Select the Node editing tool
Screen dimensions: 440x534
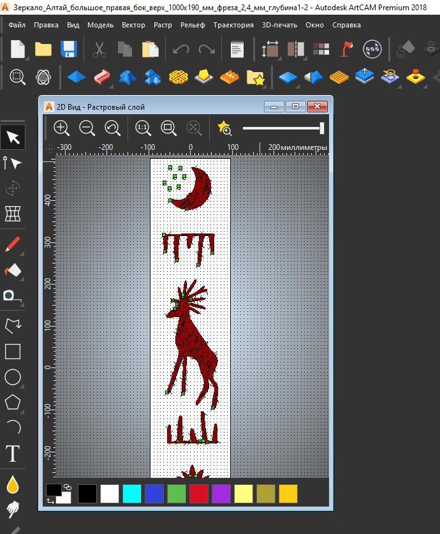click(13, 163)
